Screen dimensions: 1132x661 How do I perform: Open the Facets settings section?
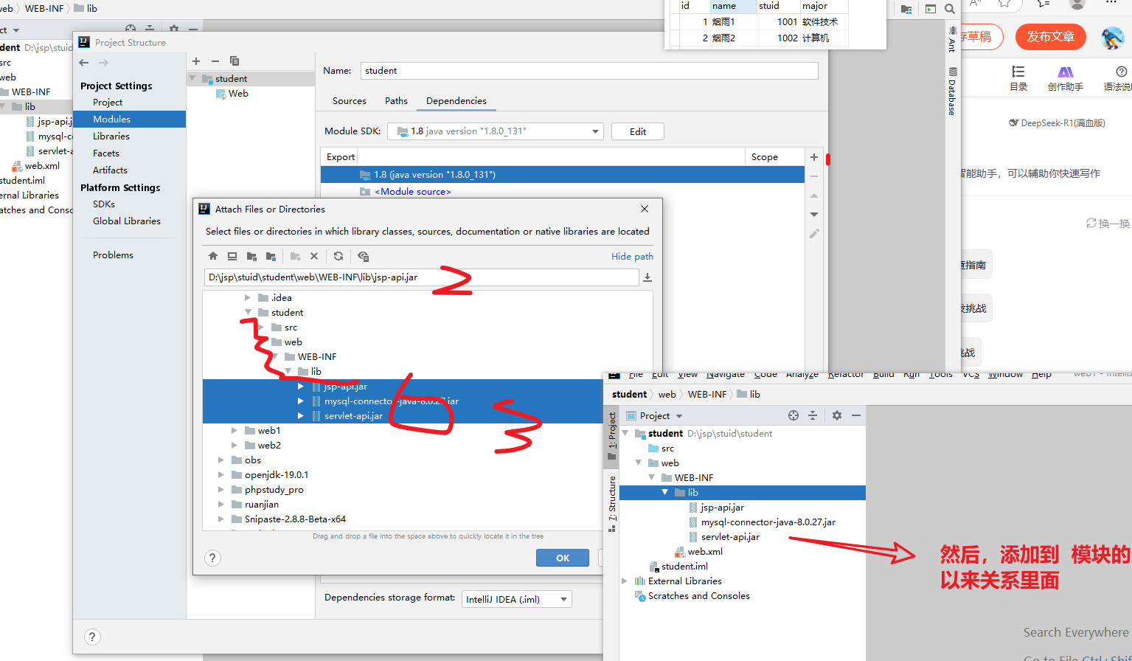[106, 153]
